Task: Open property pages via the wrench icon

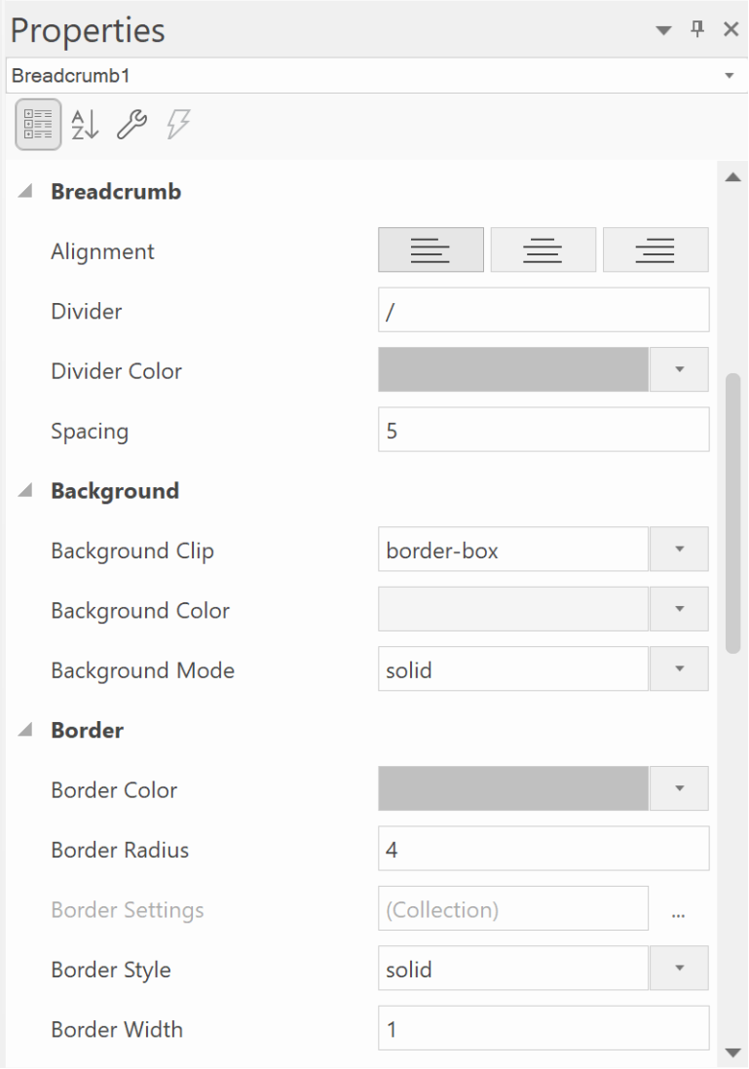Action: pyautogui.click(x=131, y=124)
